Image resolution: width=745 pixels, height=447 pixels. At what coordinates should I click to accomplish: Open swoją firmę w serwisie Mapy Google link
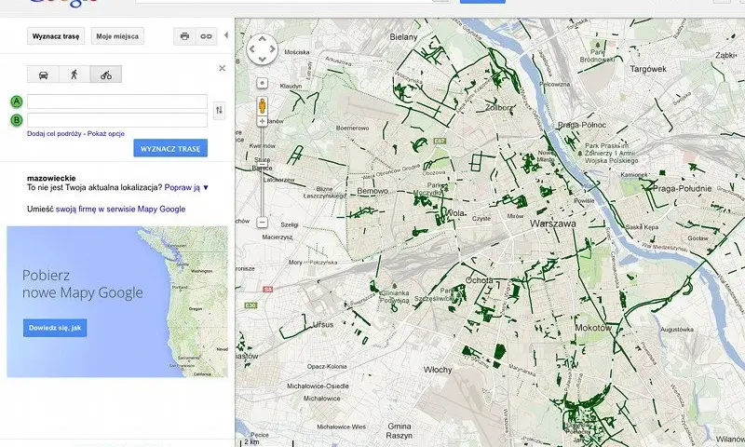tap(121, 209)
